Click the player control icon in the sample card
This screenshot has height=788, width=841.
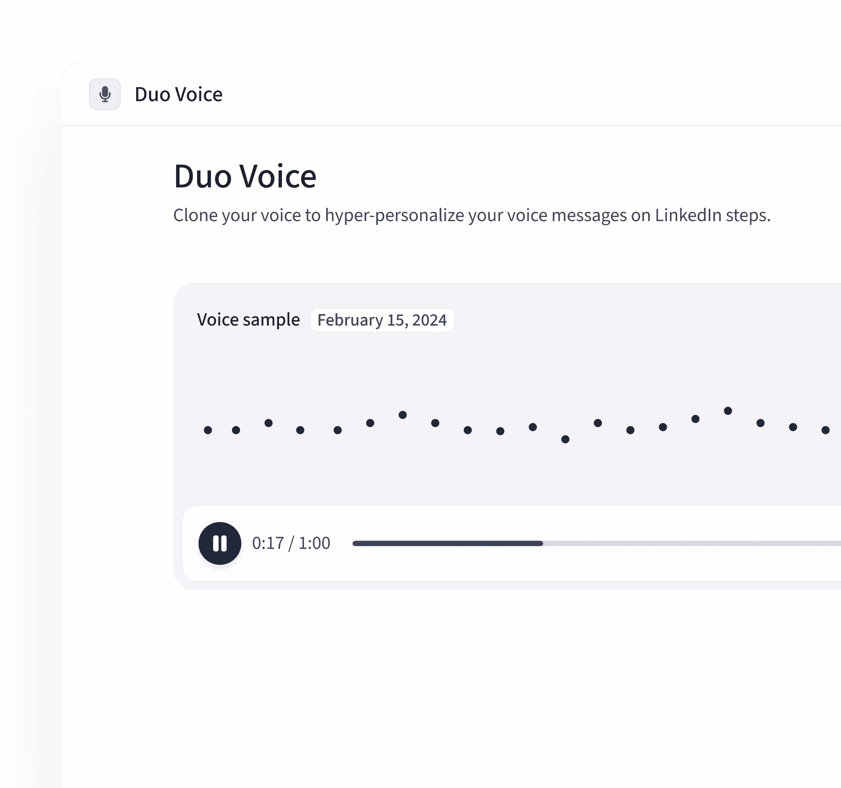click(219, 543)
